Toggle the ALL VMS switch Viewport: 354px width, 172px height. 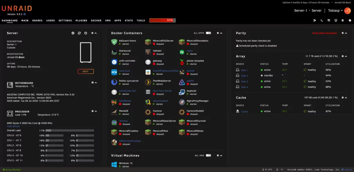(x=208, y=155)
